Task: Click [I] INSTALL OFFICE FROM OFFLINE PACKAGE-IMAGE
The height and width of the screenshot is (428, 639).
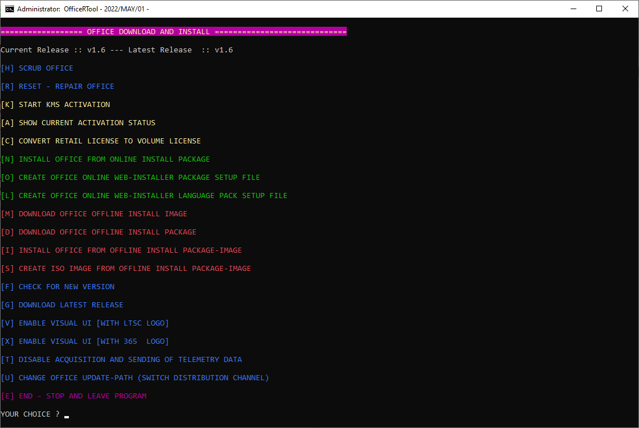Action: [x=121, y=250]
